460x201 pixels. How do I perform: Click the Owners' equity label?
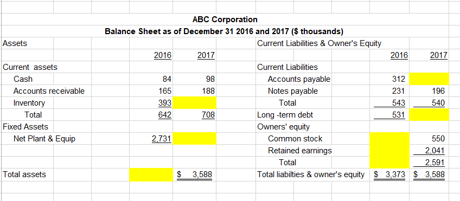point(283,127)
